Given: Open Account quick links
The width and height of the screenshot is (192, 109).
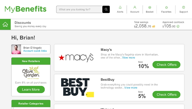Looking at the screenshot, I should click(x=35, y=51).
